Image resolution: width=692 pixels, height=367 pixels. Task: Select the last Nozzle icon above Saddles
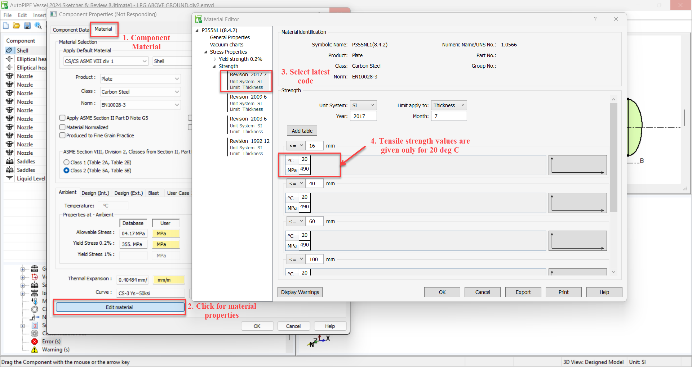tap(9, 153)
